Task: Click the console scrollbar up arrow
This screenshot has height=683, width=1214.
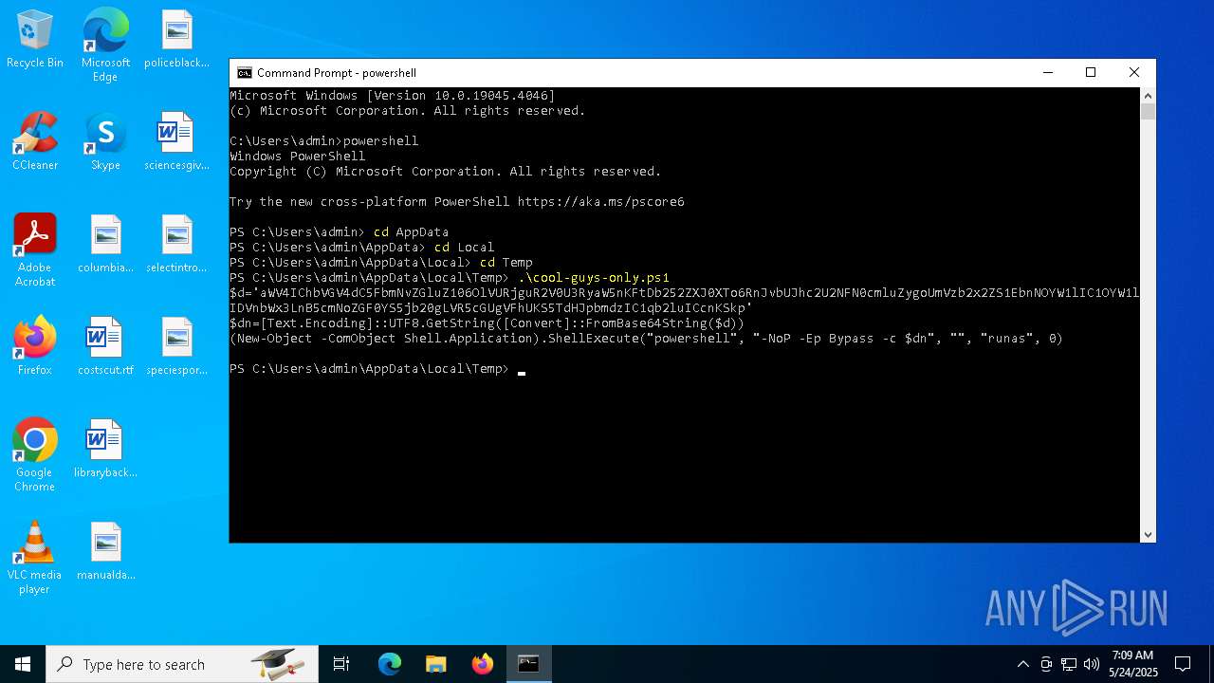Action: click(x=1148, y=96)
